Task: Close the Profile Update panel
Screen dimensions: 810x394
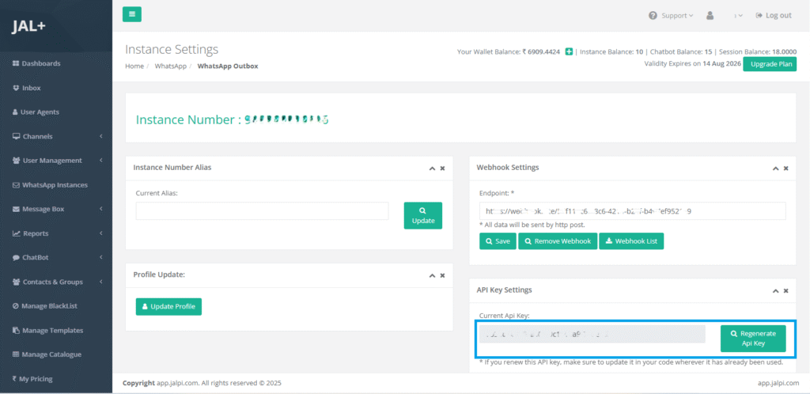Action: [x=442, y=275]
